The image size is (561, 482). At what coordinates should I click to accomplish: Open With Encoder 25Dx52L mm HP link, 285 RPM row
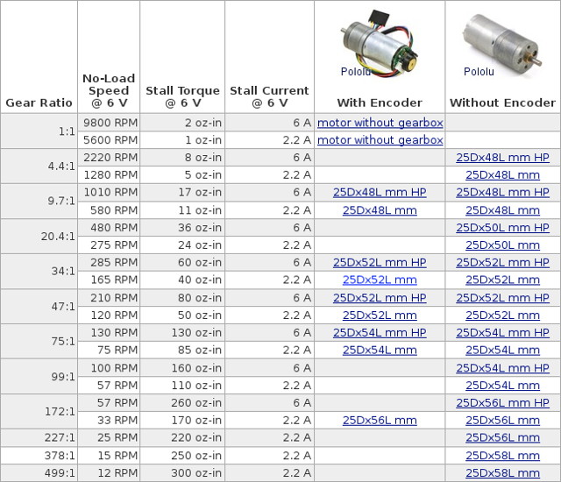pos(380,262)
